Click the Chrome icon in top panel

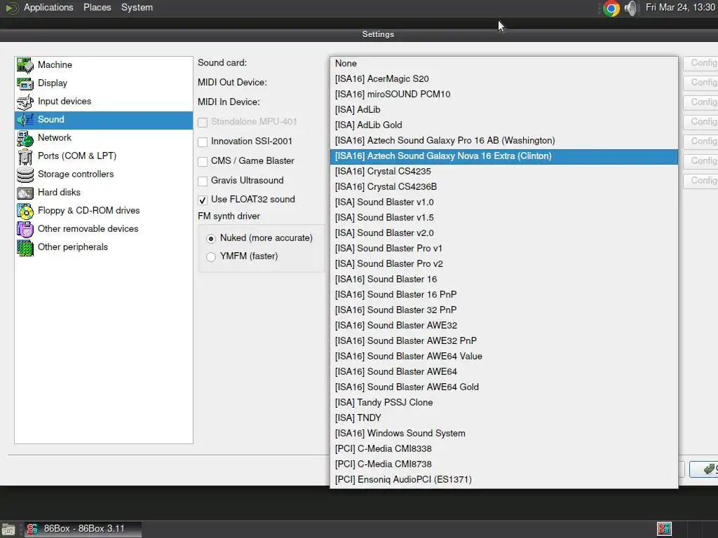click(x=611, y=8)
